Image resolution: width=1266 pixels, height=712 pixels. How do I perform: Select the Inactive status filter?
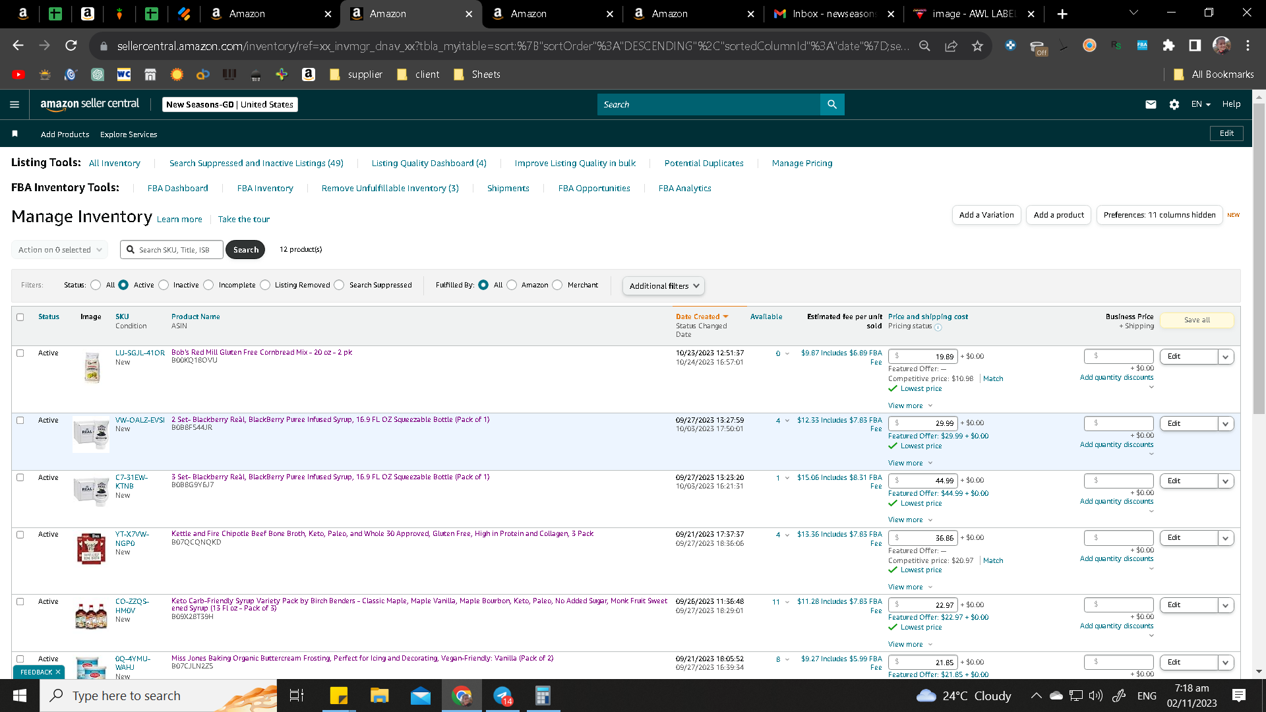pos(164,285)
